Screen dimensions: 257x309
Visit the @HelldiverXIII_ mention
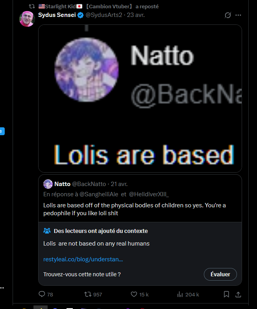click(149, 194)
